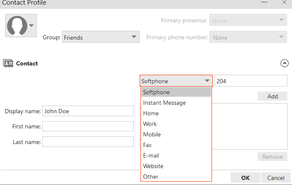Image resolution: width=292 pixels, height=185 pixels.
Task: Click the First name field
Action: tap(88, 126)
